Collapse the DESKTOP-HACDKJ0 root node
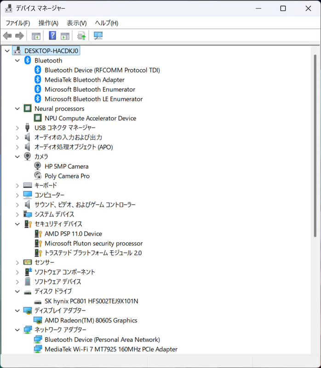Image resolution: width=321 pixels, height=368 pixels. pos(7,51)
